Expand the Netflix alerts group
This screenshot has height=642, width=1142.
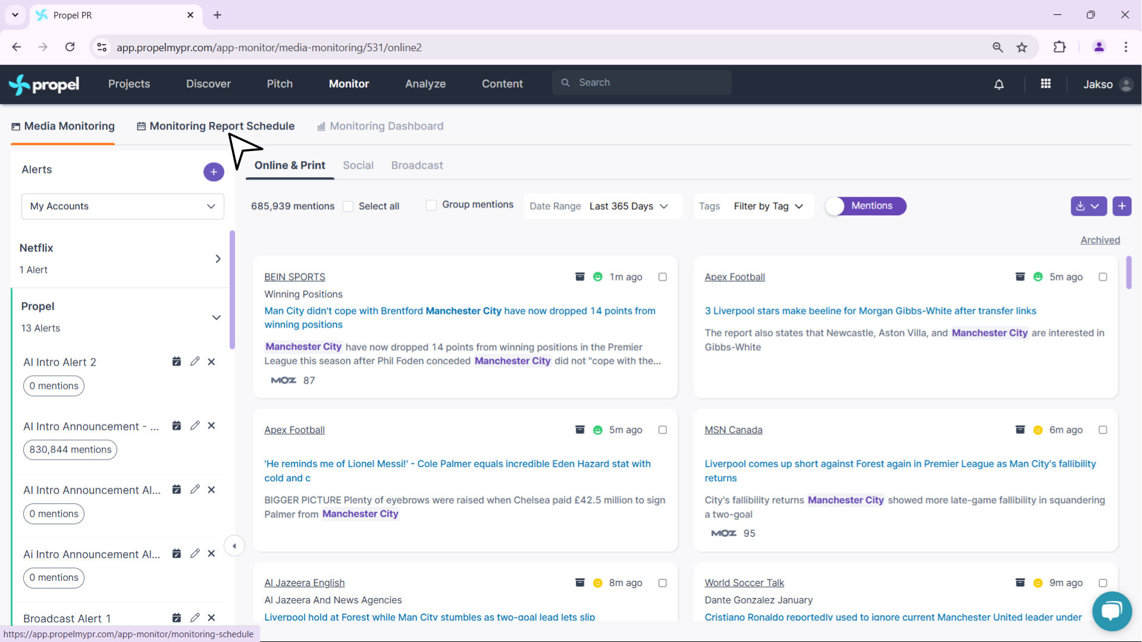pos(218,259)
